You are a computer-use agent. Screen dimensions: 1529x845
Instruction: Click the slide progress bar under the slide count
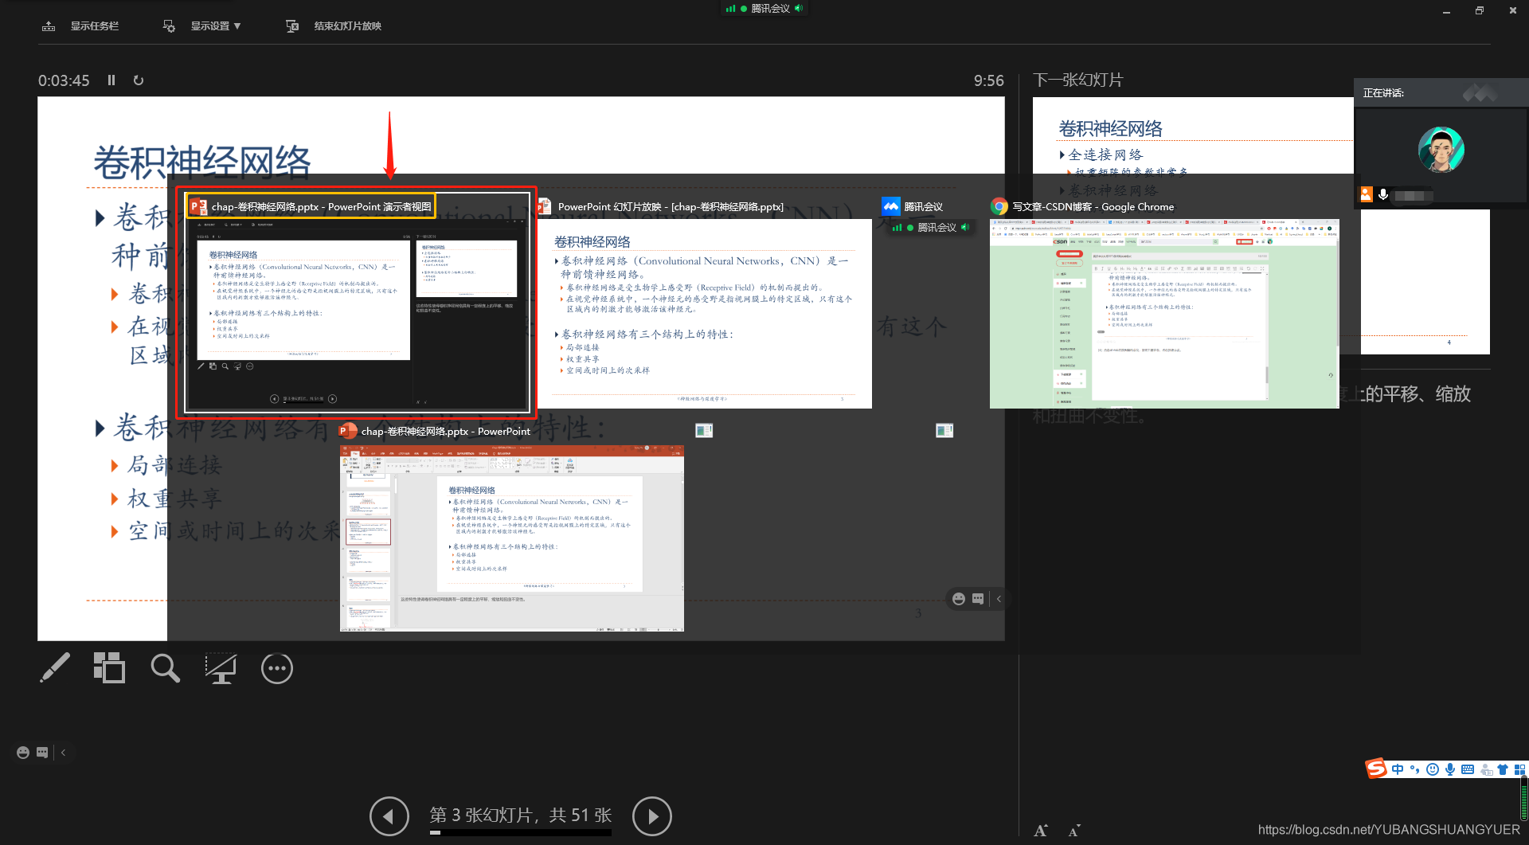click(521, 832)
